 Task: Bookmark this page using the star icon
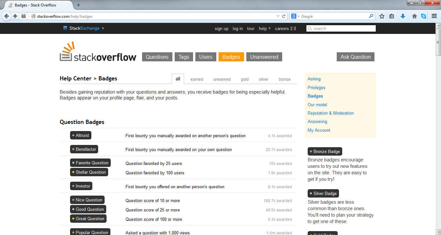[x=382, y=16]
